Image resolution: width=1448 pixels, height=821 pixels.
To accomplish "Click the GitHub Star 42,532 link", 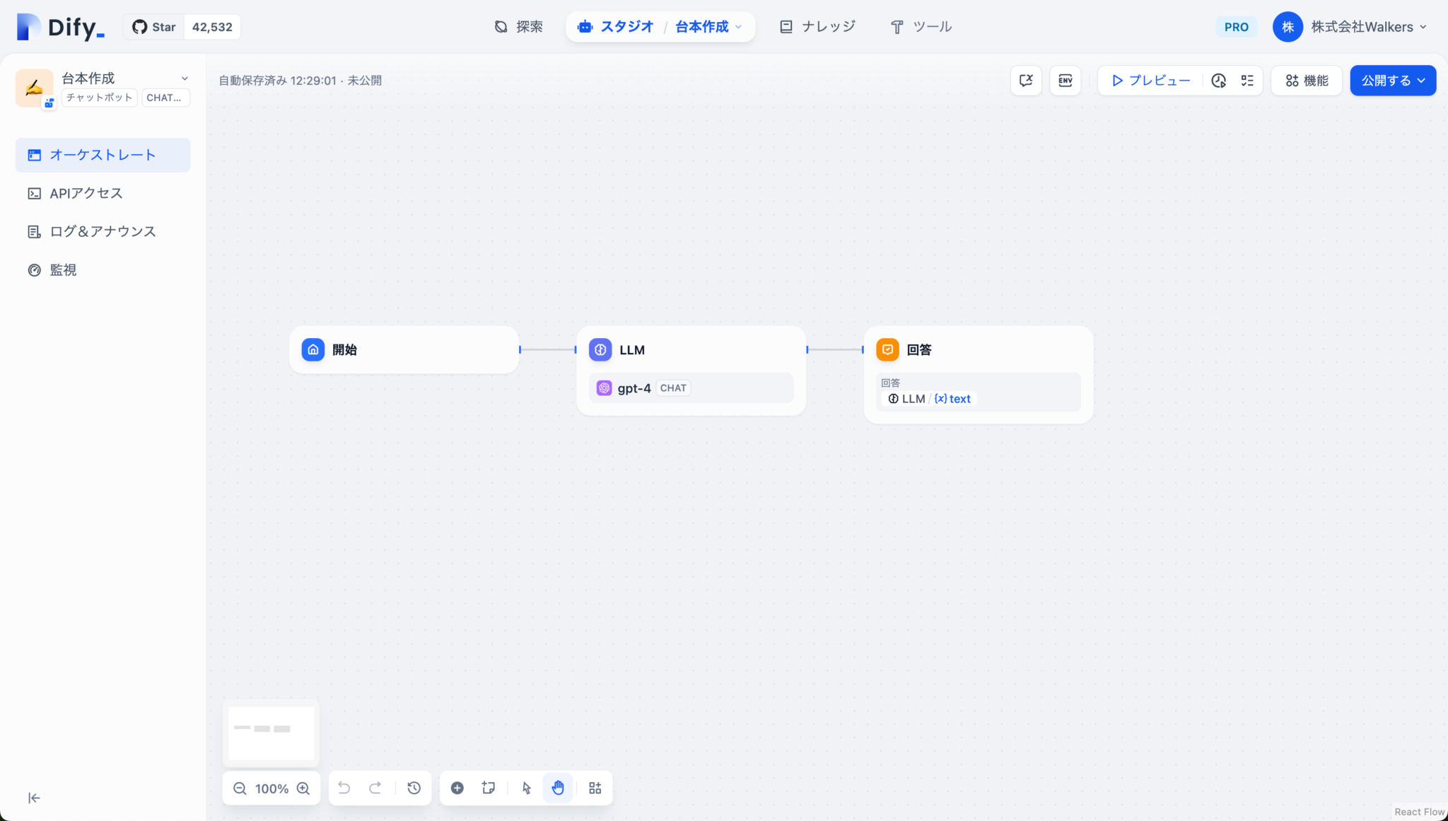I will 182,26.
